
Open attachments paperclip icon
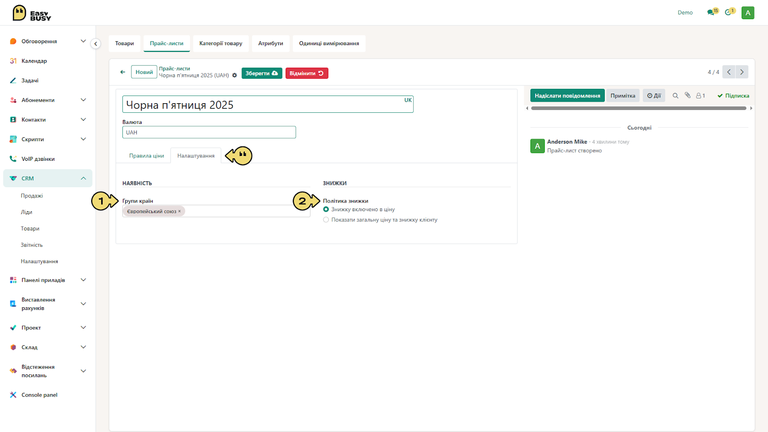coord(687,96)
